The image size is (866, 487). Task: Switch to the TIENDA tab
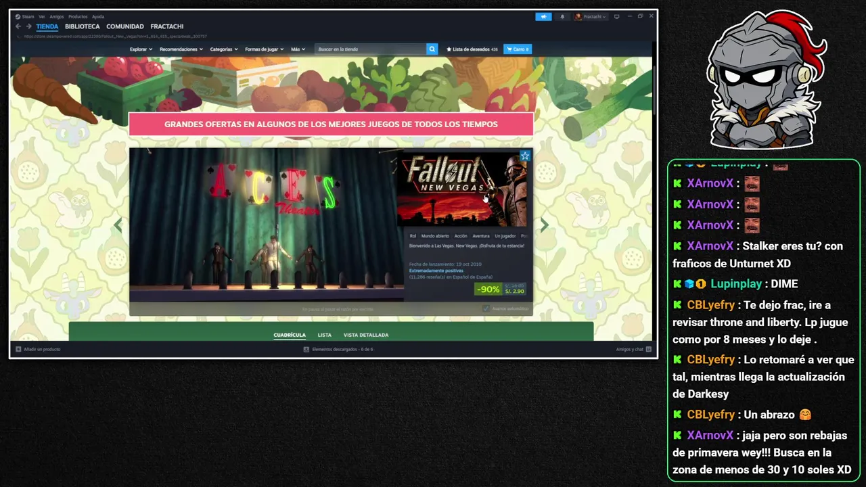tap(47, 26)
